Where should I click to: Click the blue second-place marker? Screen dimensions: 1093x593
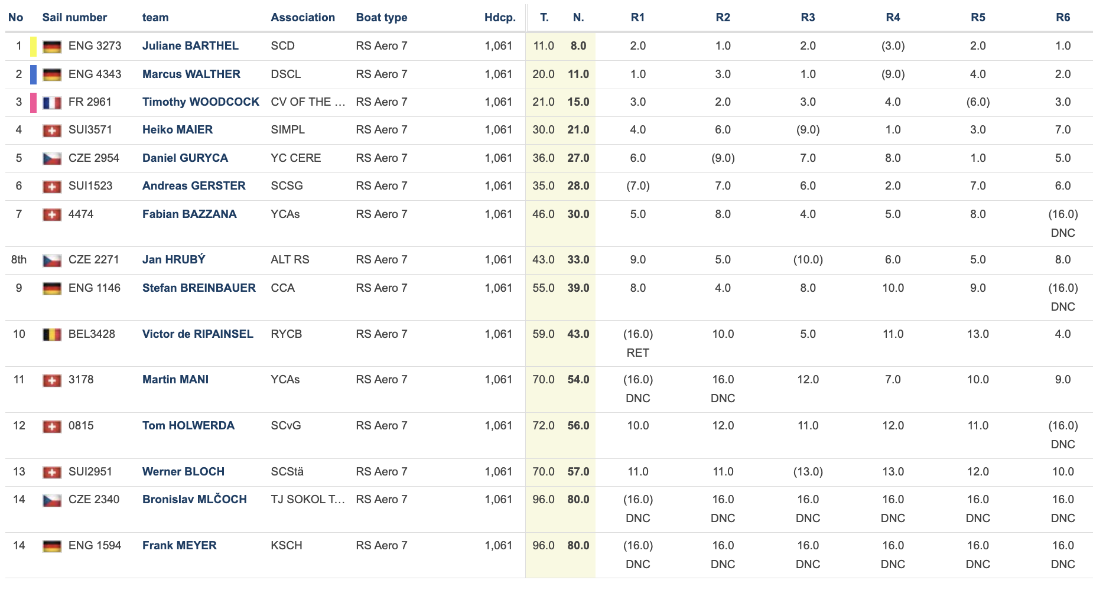click(34, 74)
